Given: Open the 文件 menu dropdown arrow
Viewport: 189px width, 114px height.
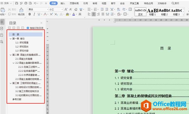Looking at the screenshot, I should (x=11, y=3).
